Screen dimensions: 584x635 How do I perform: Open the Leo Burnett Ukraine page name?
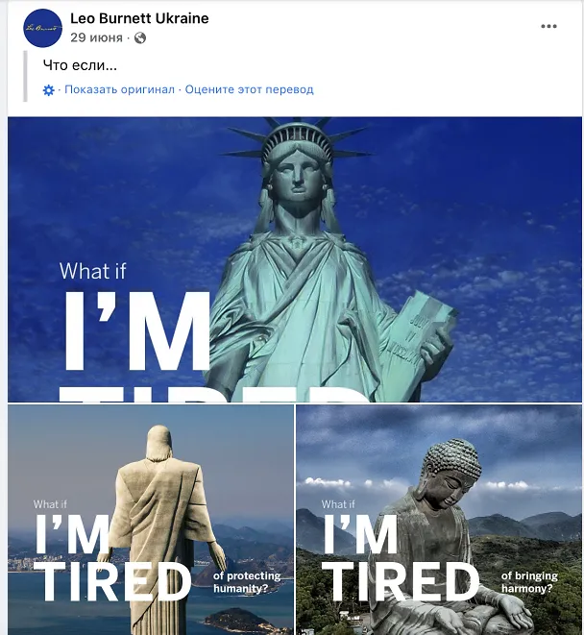click(139, 18)
